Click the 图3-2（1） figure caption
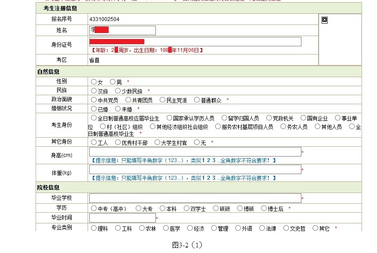 coord(187,245)
